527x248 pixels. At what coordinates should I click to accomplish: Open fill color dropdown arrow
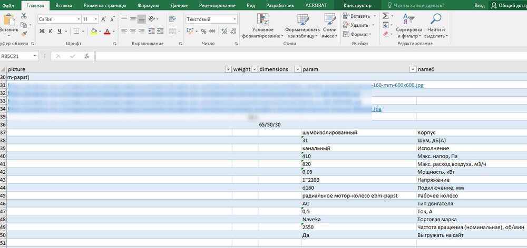(x=100, y=32)
